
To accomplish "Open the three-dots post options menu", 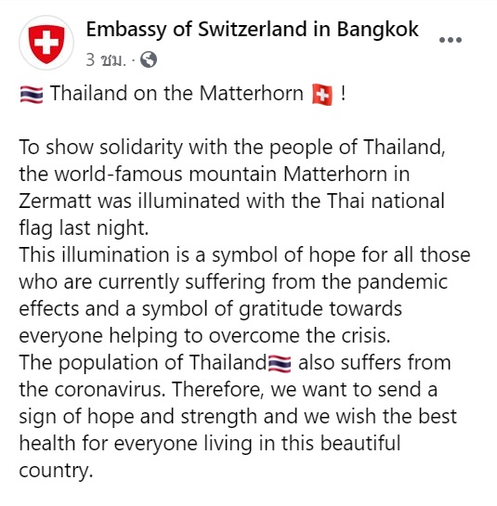I will coord(451,40).
